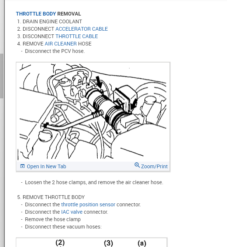
Task: Click the vertical scrollbar thumb on left edge
Action: pyautogui.click(x=1, y=76)
